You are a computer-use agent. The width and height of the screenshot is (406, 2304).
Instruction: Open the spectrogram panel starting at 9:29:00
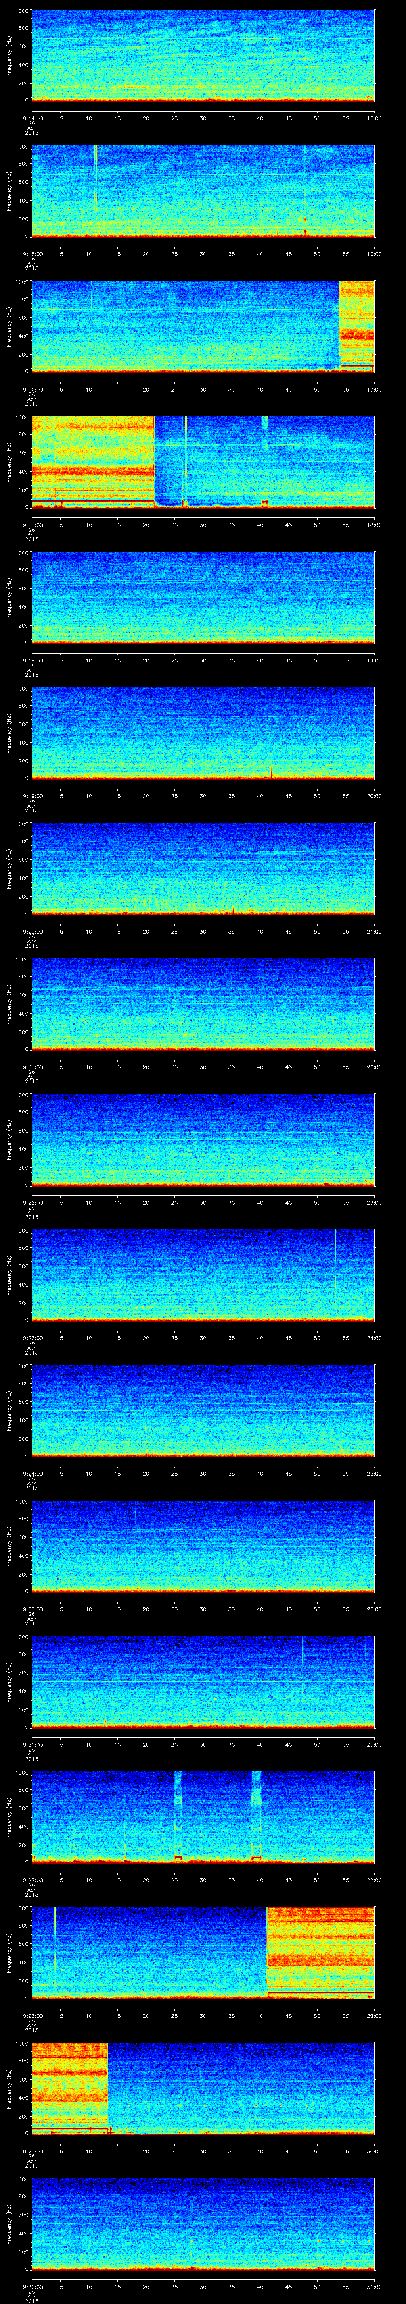point(203,2088)
